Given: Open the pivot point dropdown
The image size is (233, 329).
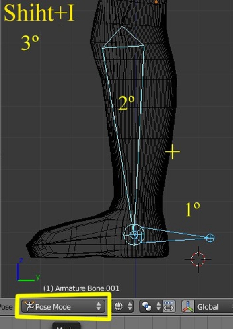Looking at the screenshot, I should click(151, 306).
